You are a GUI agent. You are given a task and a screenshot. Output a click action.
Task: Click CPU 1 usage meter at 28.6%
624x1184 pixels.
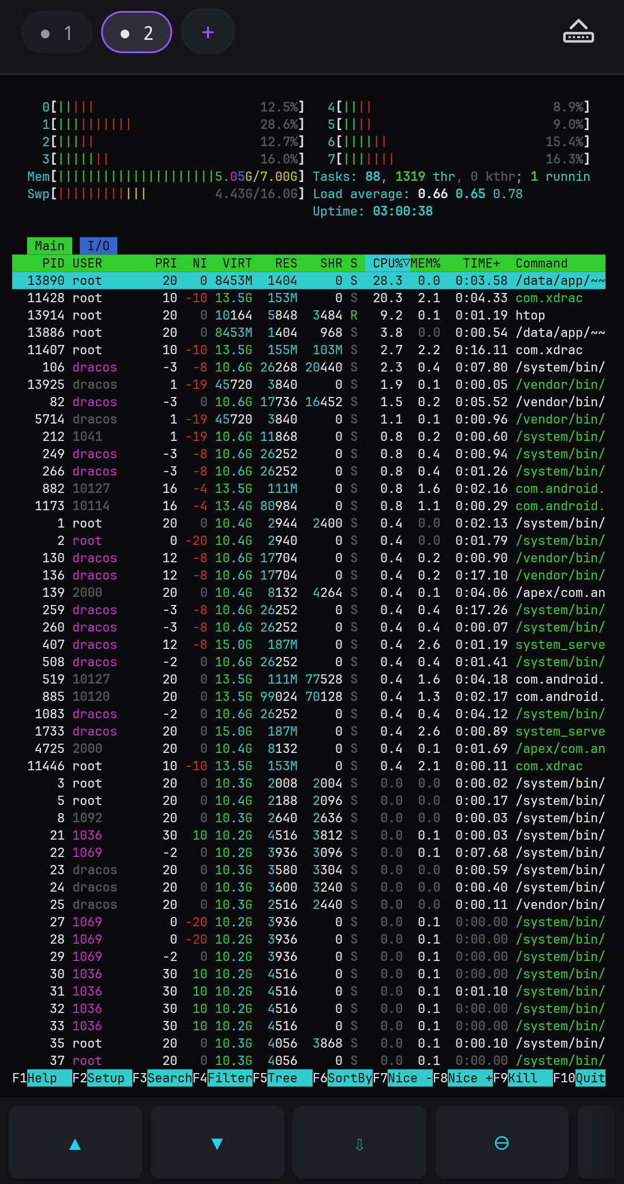point(173,124)
